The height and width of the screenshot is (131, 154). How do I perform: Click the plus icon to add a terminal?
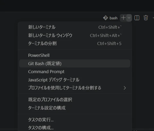click(x=123, y=18)
